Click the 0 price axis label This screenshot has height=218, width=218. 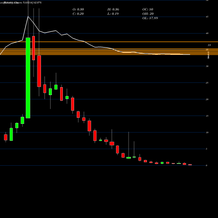[206, 166]
